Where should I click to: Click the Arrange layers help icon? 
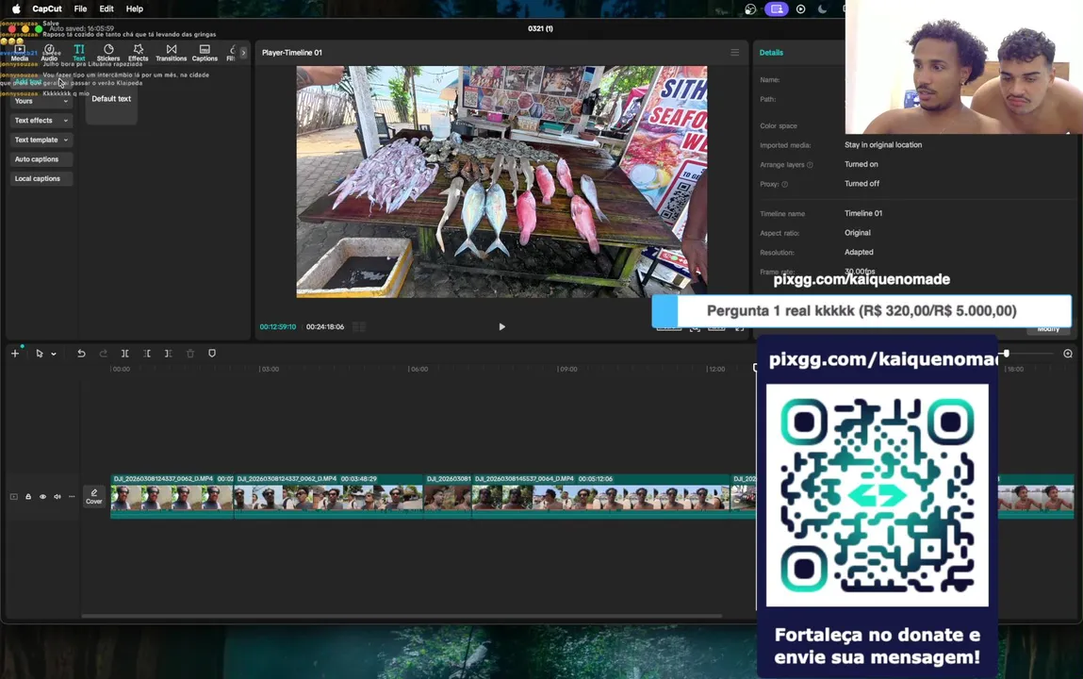coord(811,165)
